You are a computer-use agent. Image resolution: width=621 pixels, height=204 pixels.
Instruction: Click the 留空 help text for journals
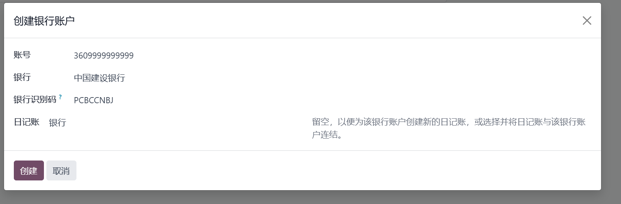coord(449,128)
